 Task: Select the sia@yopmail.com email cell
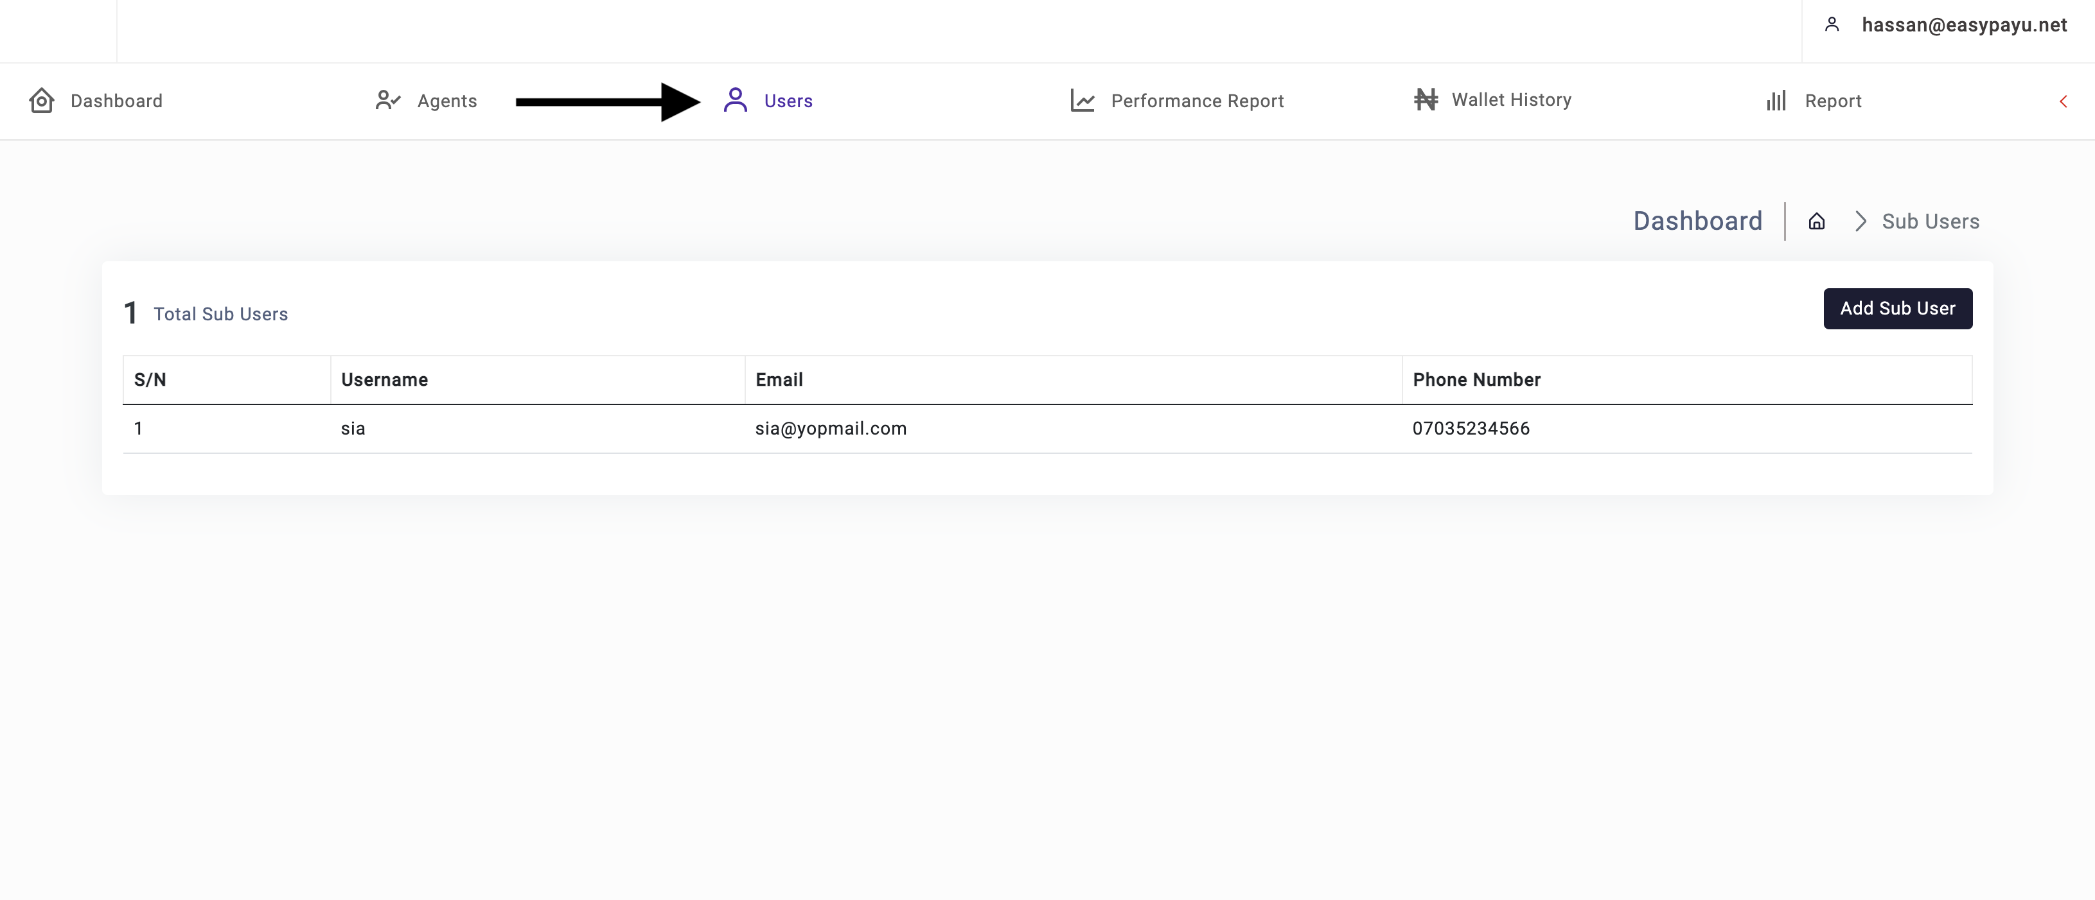pyautogui.click(x=831, y=428)
